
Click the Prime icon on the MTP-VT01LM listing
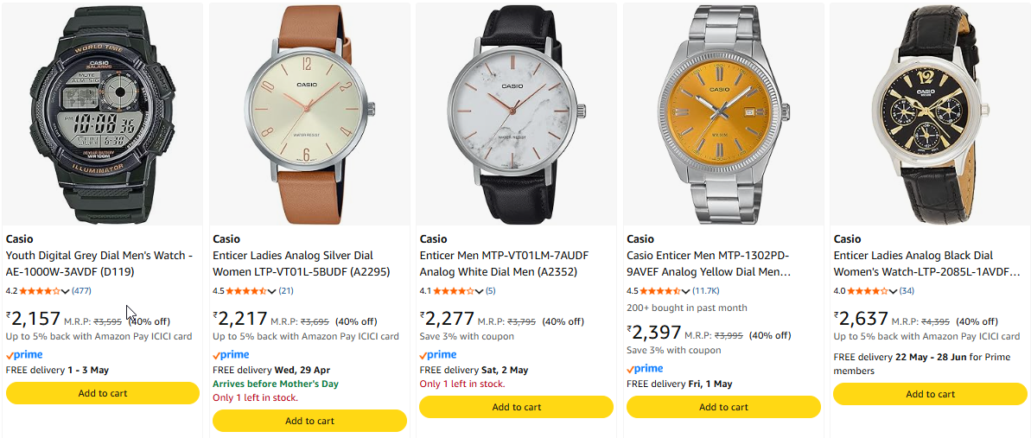(438, 355)
